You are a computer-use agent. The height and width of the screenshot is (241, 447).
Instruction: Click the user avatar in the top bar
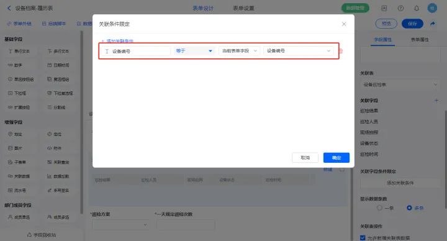click(x=432, y=8)
